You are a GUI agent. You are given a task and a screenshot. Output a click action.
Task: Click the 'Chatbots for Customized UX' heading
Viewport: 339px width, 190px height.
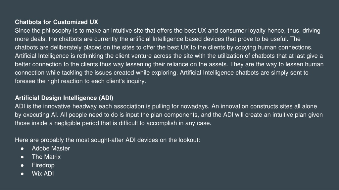[56, 22]
